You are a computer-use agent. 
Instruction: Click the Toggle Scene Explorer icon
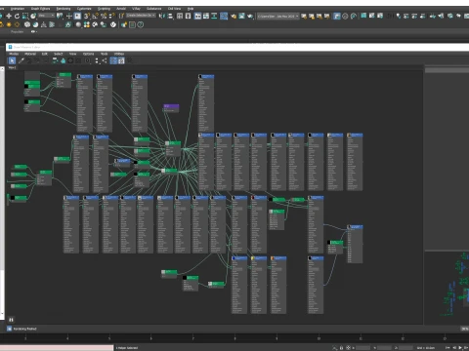tap(180, 16)
